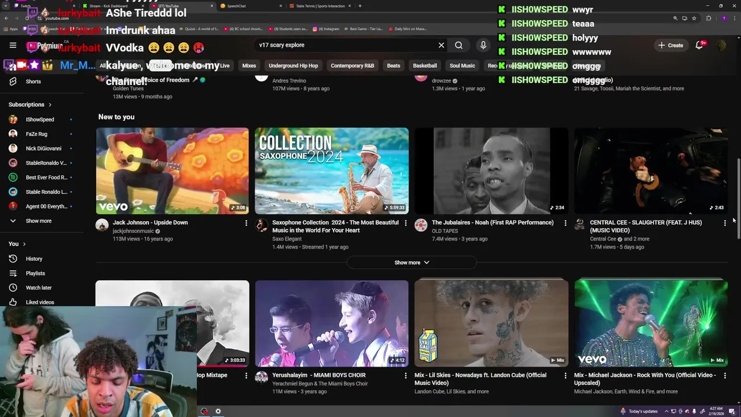This screenshot has width=741, height=417.
Task: Show hidden system tray icons chevron
Action: tap(666, 411)
